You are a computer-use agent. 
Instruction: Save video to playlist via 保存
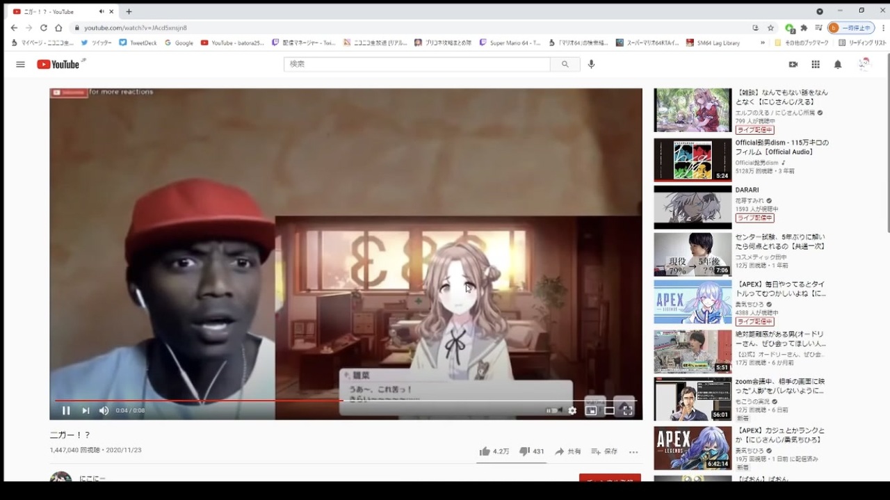pyautogui.click(x=604, y=451)
